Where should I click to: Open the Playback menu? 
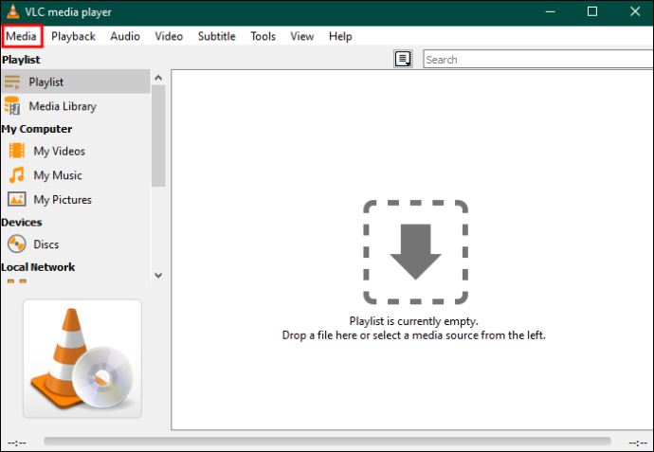click(x=73, y=36)
